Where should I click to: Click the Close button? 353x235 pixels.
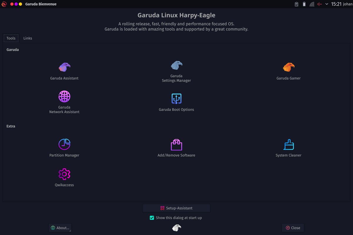coord(293,228)
